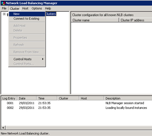Open the File menu
Image resolution: width=152 pixels, height=136 pixels.
point(4,8)
